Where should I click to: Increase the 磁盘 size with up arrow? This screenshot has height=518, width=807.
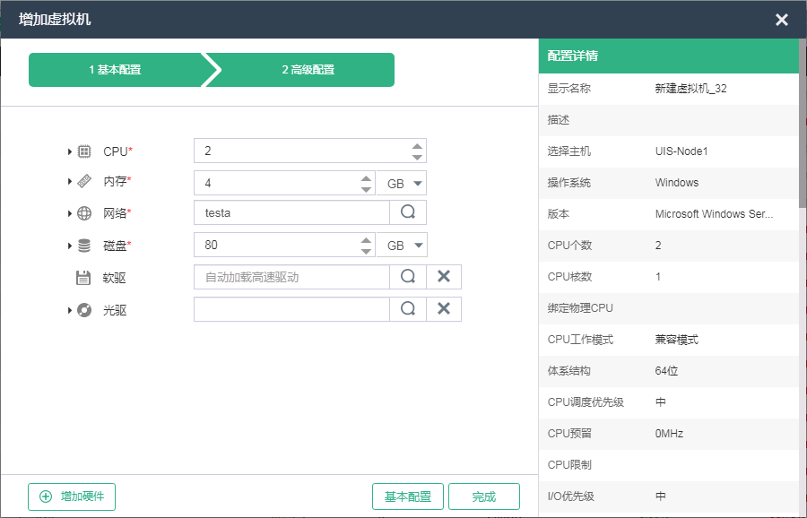click(x=366, y=240)
